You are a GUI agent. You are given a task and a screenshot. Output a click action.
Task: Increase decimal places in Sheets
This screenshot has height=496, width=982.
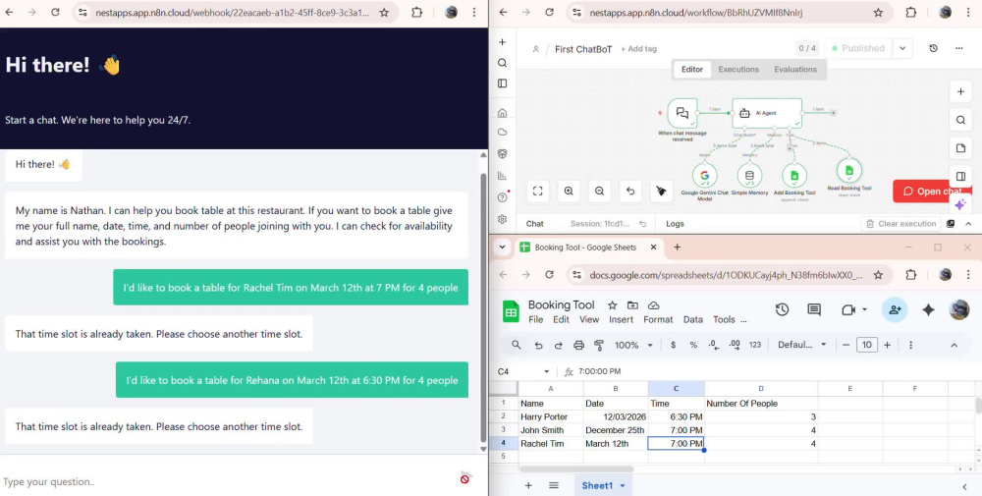click(735, 345)
